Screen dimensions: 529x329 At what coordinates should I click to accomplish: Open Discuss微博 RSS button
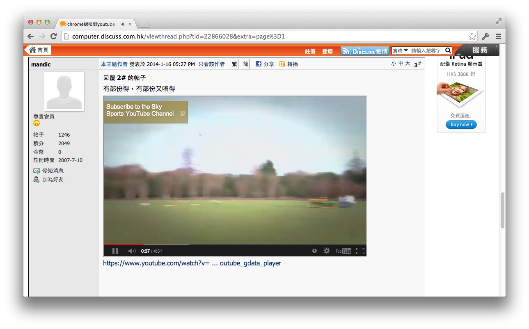click(x=365, y=51)
